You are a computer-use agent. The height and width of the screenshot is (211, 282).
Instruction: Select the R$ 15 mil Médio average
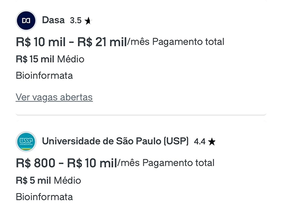pos(50,59)
